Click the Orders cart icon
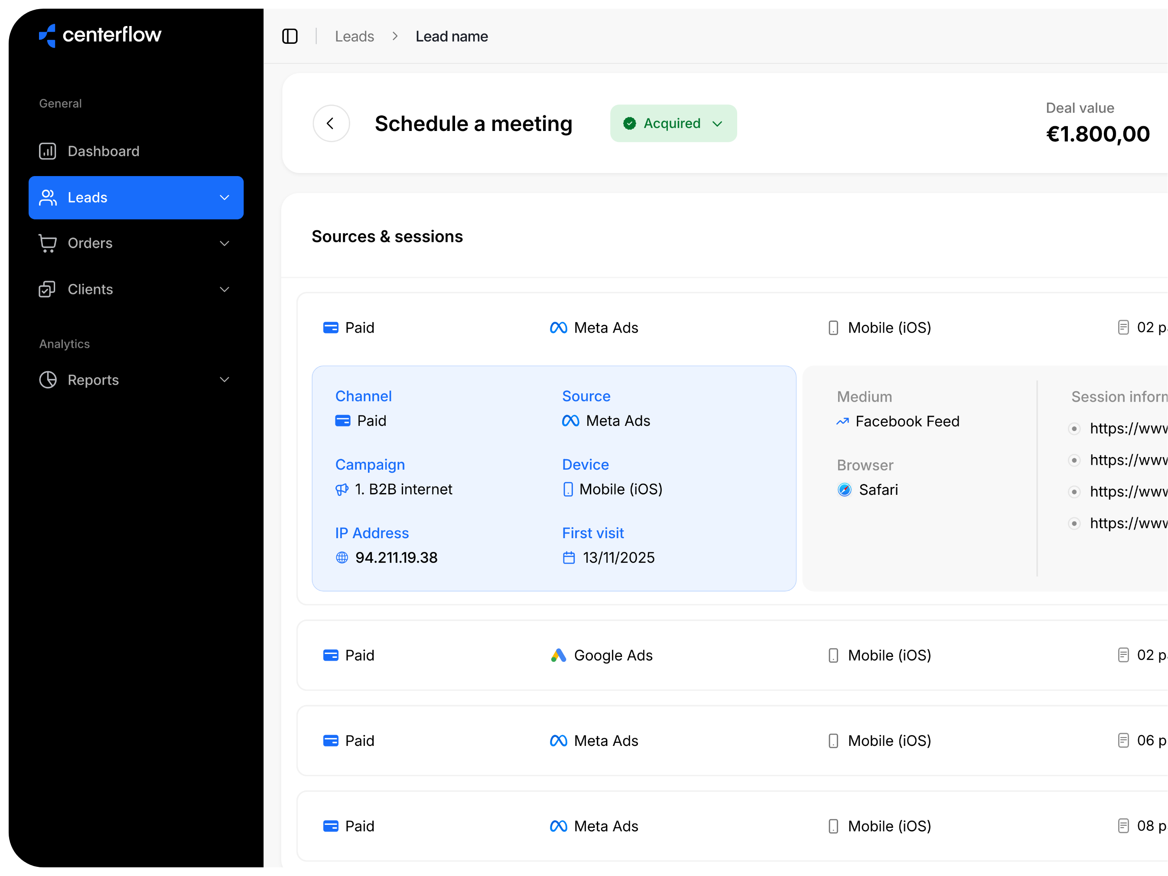The width and height of the screenshot is (1168, 876). tap(48, 243)
